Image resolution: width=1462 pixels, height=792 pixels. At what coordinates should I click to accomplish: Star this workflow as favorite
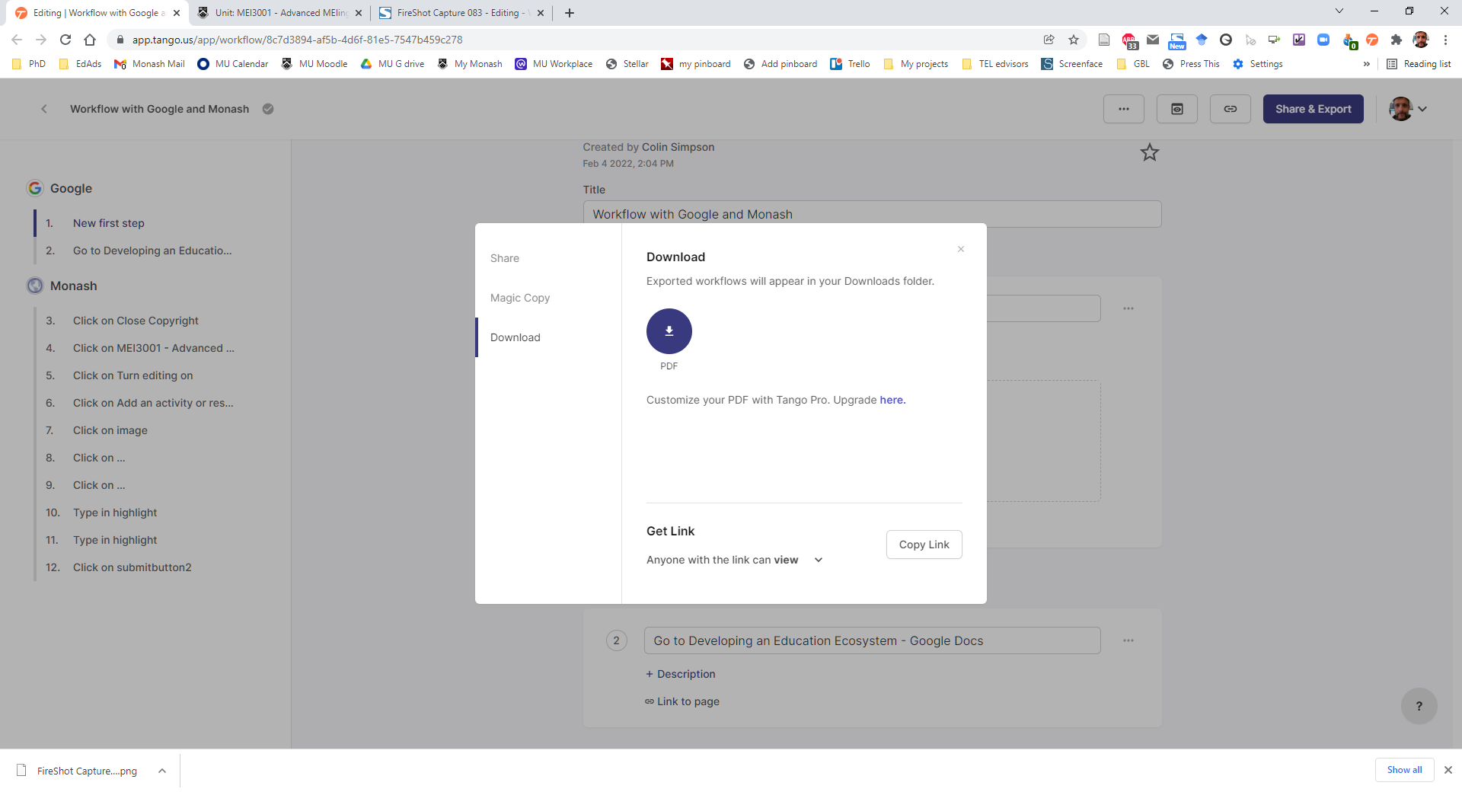(1149, 152)
